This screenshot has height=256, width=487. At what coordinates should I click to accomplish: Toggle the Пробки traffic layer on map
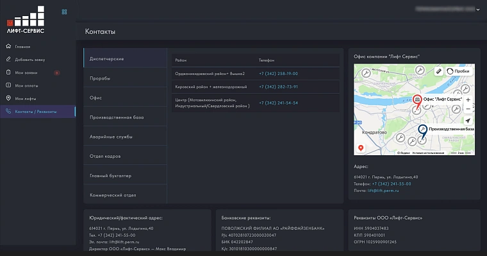[459, 71]
